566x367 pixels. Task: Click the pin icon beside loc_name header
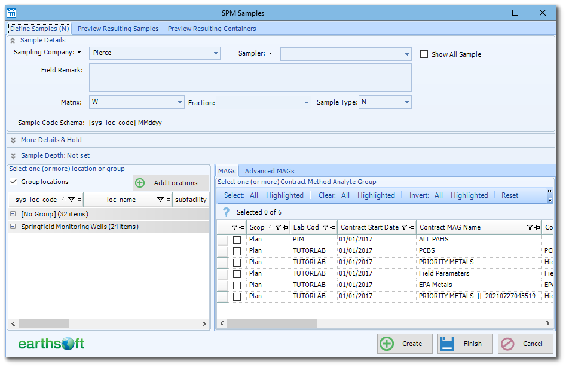[168, 200]
